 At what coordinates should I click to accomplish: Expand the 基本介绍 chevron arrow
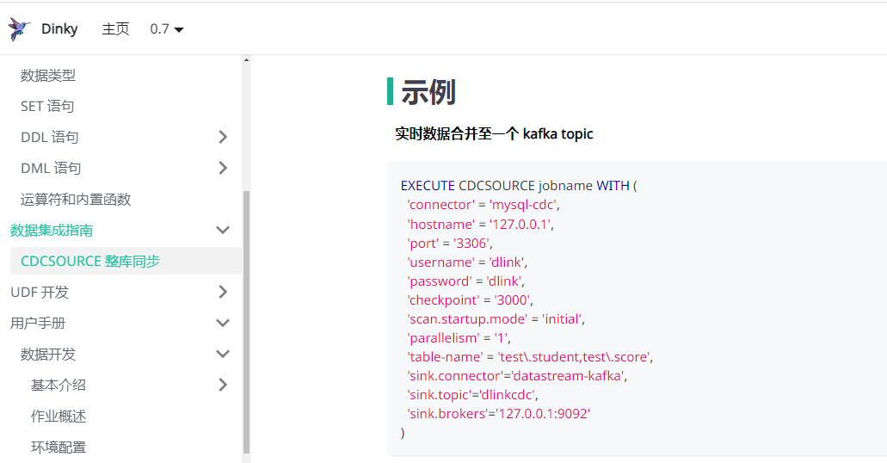tap(223, 385)
